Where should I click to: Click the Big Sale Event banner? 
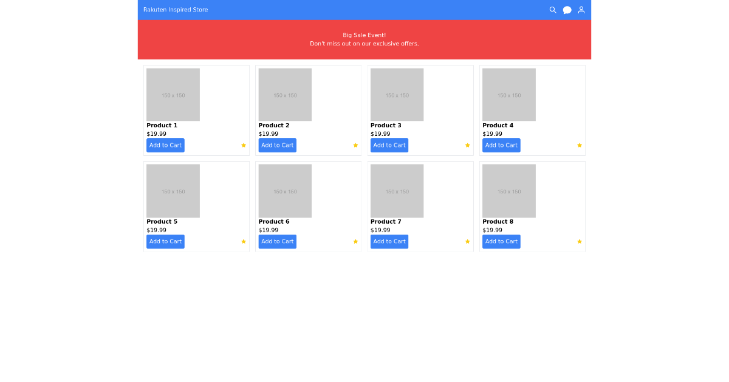[364, 39]
